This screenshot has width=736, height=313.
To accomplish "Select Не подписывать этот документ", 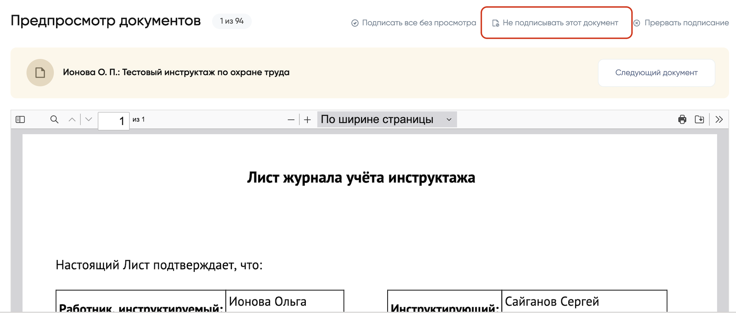I will point(561,23).
